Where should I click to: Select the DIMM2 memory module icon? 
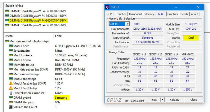coord(7,15)
